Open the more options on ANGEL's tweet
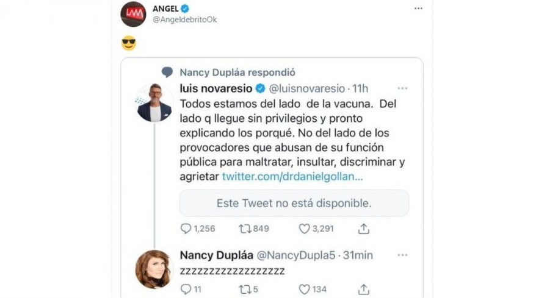The image size is (536, 298). tap(418, 9)
